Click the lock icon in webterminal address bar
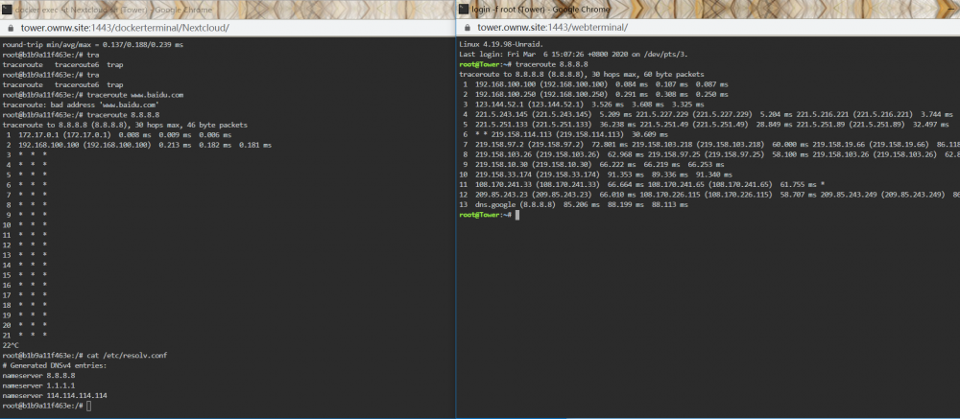960x419 pixels. [x=467, y=28]
